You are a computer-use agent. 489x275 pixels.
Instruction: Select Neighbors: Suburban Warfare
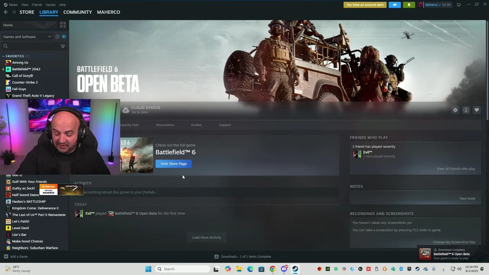35,248
